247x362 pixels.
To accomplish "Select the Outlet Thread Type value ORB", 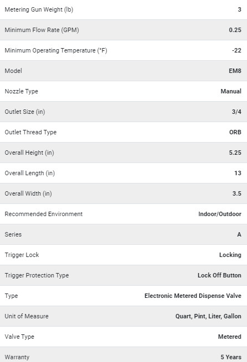I will pyautogui.click(x=235, y=132).
